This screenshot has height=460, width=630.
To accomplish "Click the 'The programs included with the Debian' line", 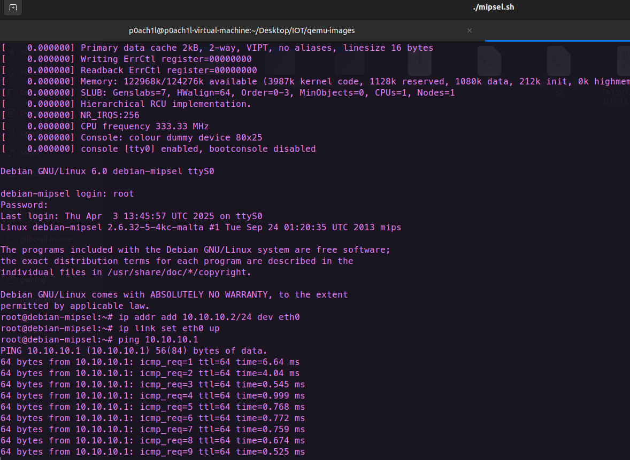I will pyautogui.click(x=195, y=250).
